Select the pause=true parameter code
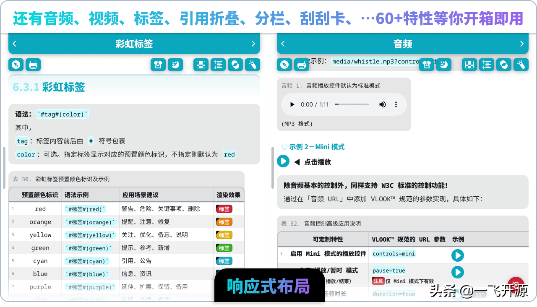The height and width of the screenshot is (307, 537). click(389, 271)
